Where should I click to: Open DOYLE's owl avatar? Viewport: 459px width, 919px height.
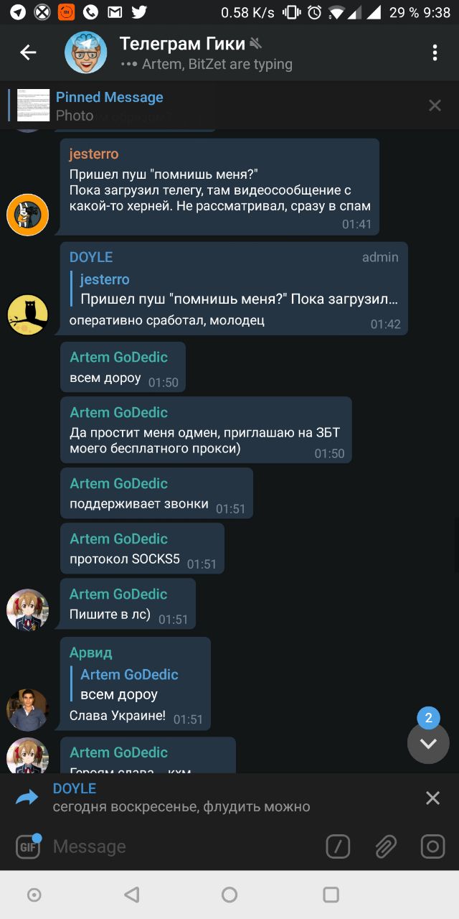point(27,314)
